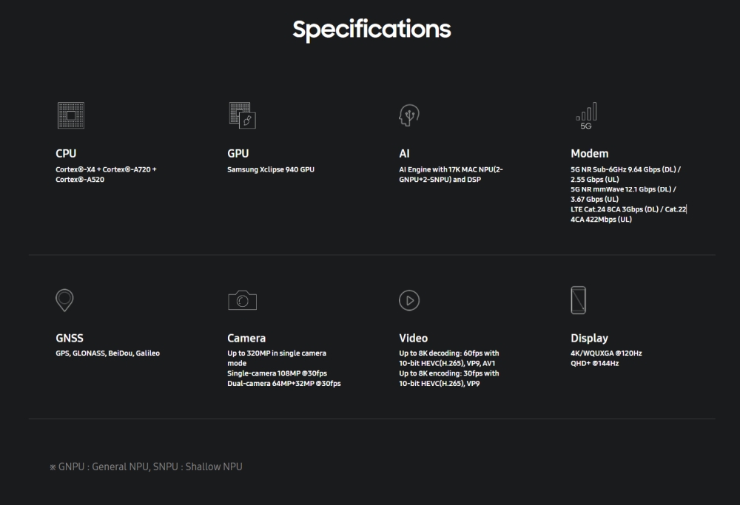Click the Specifications heading

371,29
